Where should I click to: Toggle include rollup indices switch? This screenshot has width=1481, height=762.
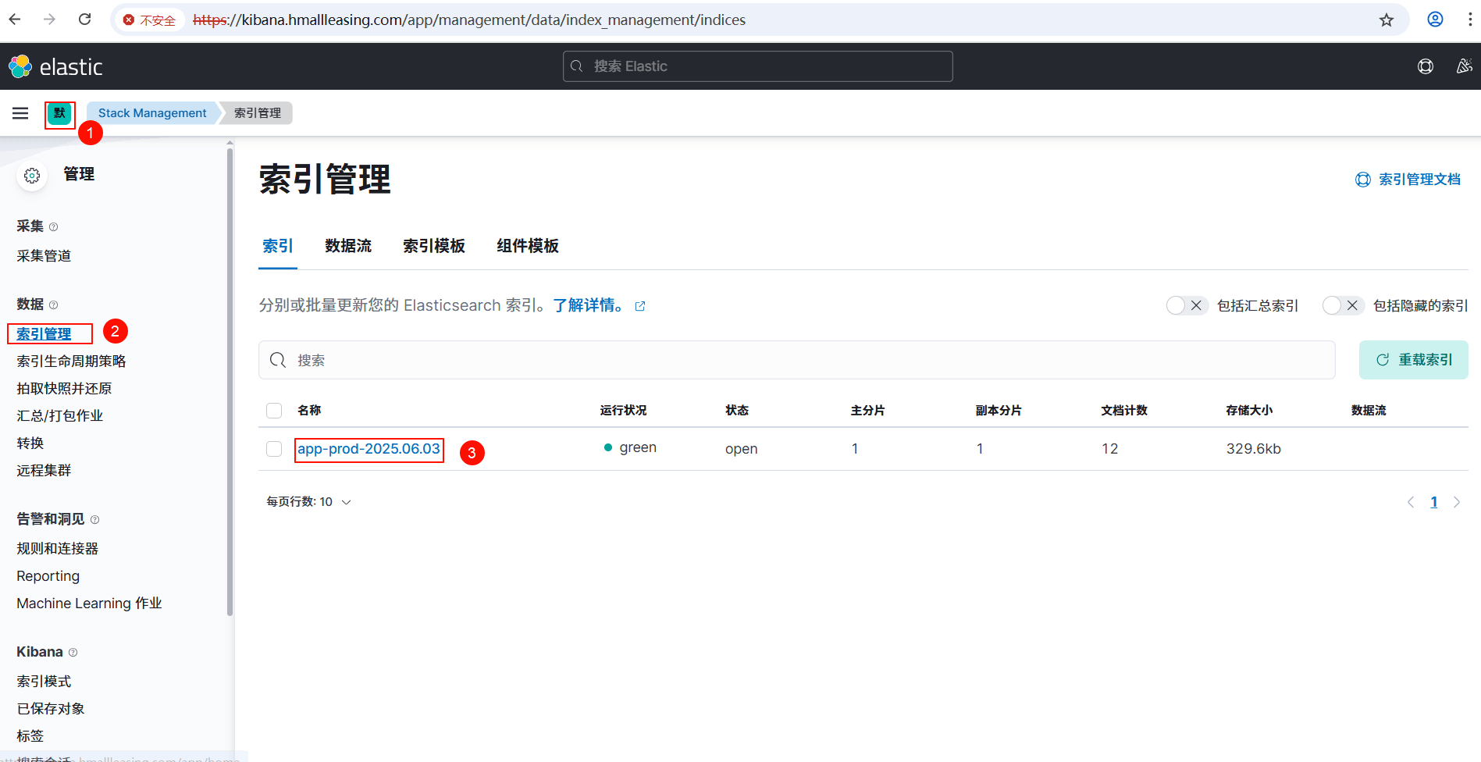1187,305
